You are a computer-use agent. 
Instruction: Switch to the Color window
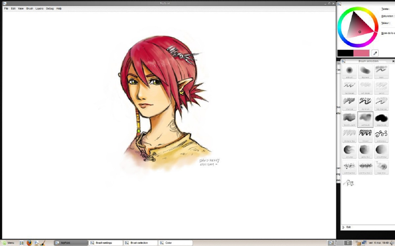(x=168, y=242)
